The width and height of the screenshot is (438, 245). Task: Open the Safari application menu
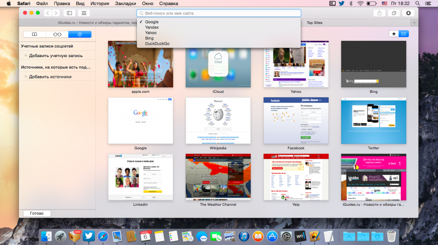(24, 3)
